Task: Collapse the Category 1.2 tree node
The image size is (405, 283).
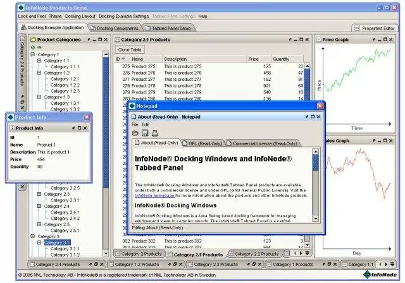Action: pyautogui.click(x=39, y=73)
